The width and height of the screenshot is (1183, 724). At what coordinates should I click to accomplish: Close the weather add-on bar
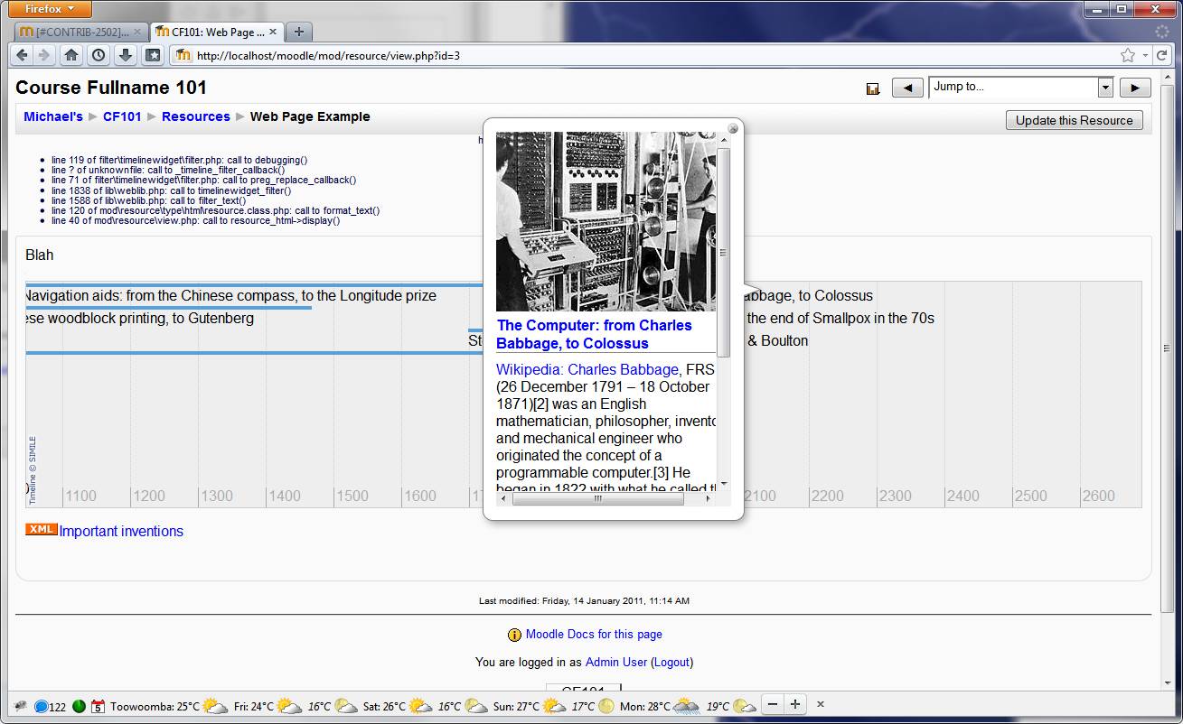click(821, 704)
